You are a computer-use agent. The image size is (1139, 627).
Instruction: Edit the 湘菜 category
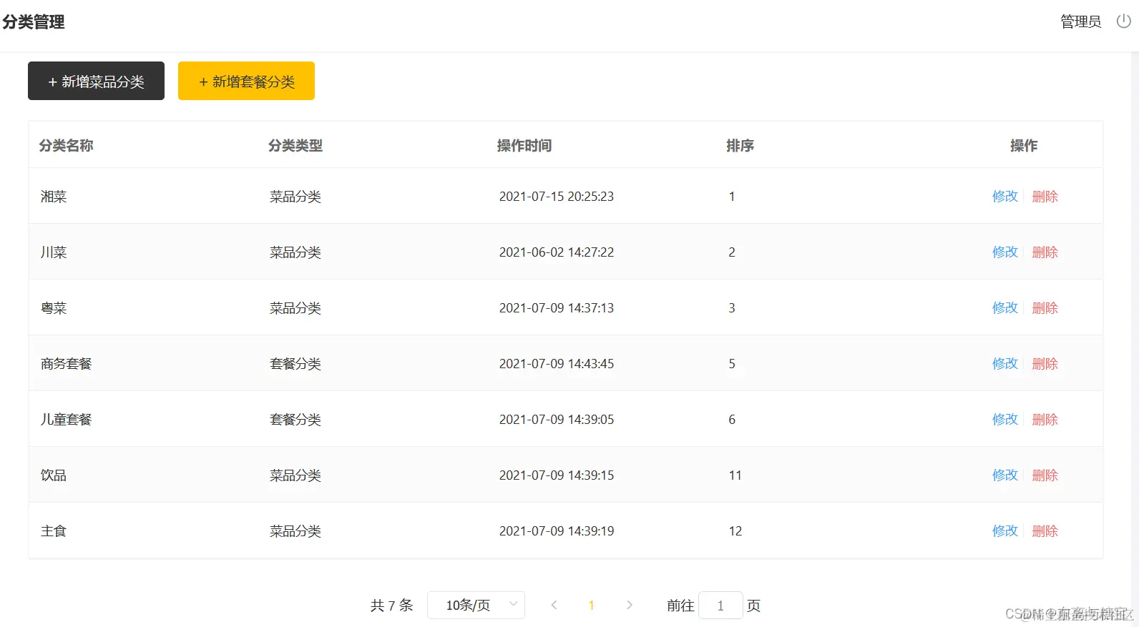coord(1004,196)
